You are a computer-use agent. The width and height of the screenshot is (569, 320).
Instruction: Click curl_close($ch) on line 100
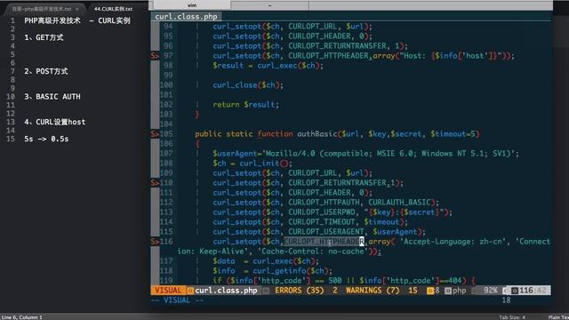point(248,85)
